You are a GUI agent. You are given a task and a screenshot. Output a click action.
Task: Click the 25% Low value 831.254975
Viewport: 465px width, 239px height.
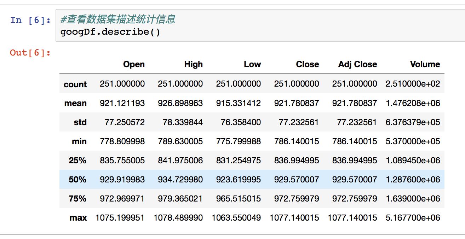pyautogui.click(x=238, y=161)
